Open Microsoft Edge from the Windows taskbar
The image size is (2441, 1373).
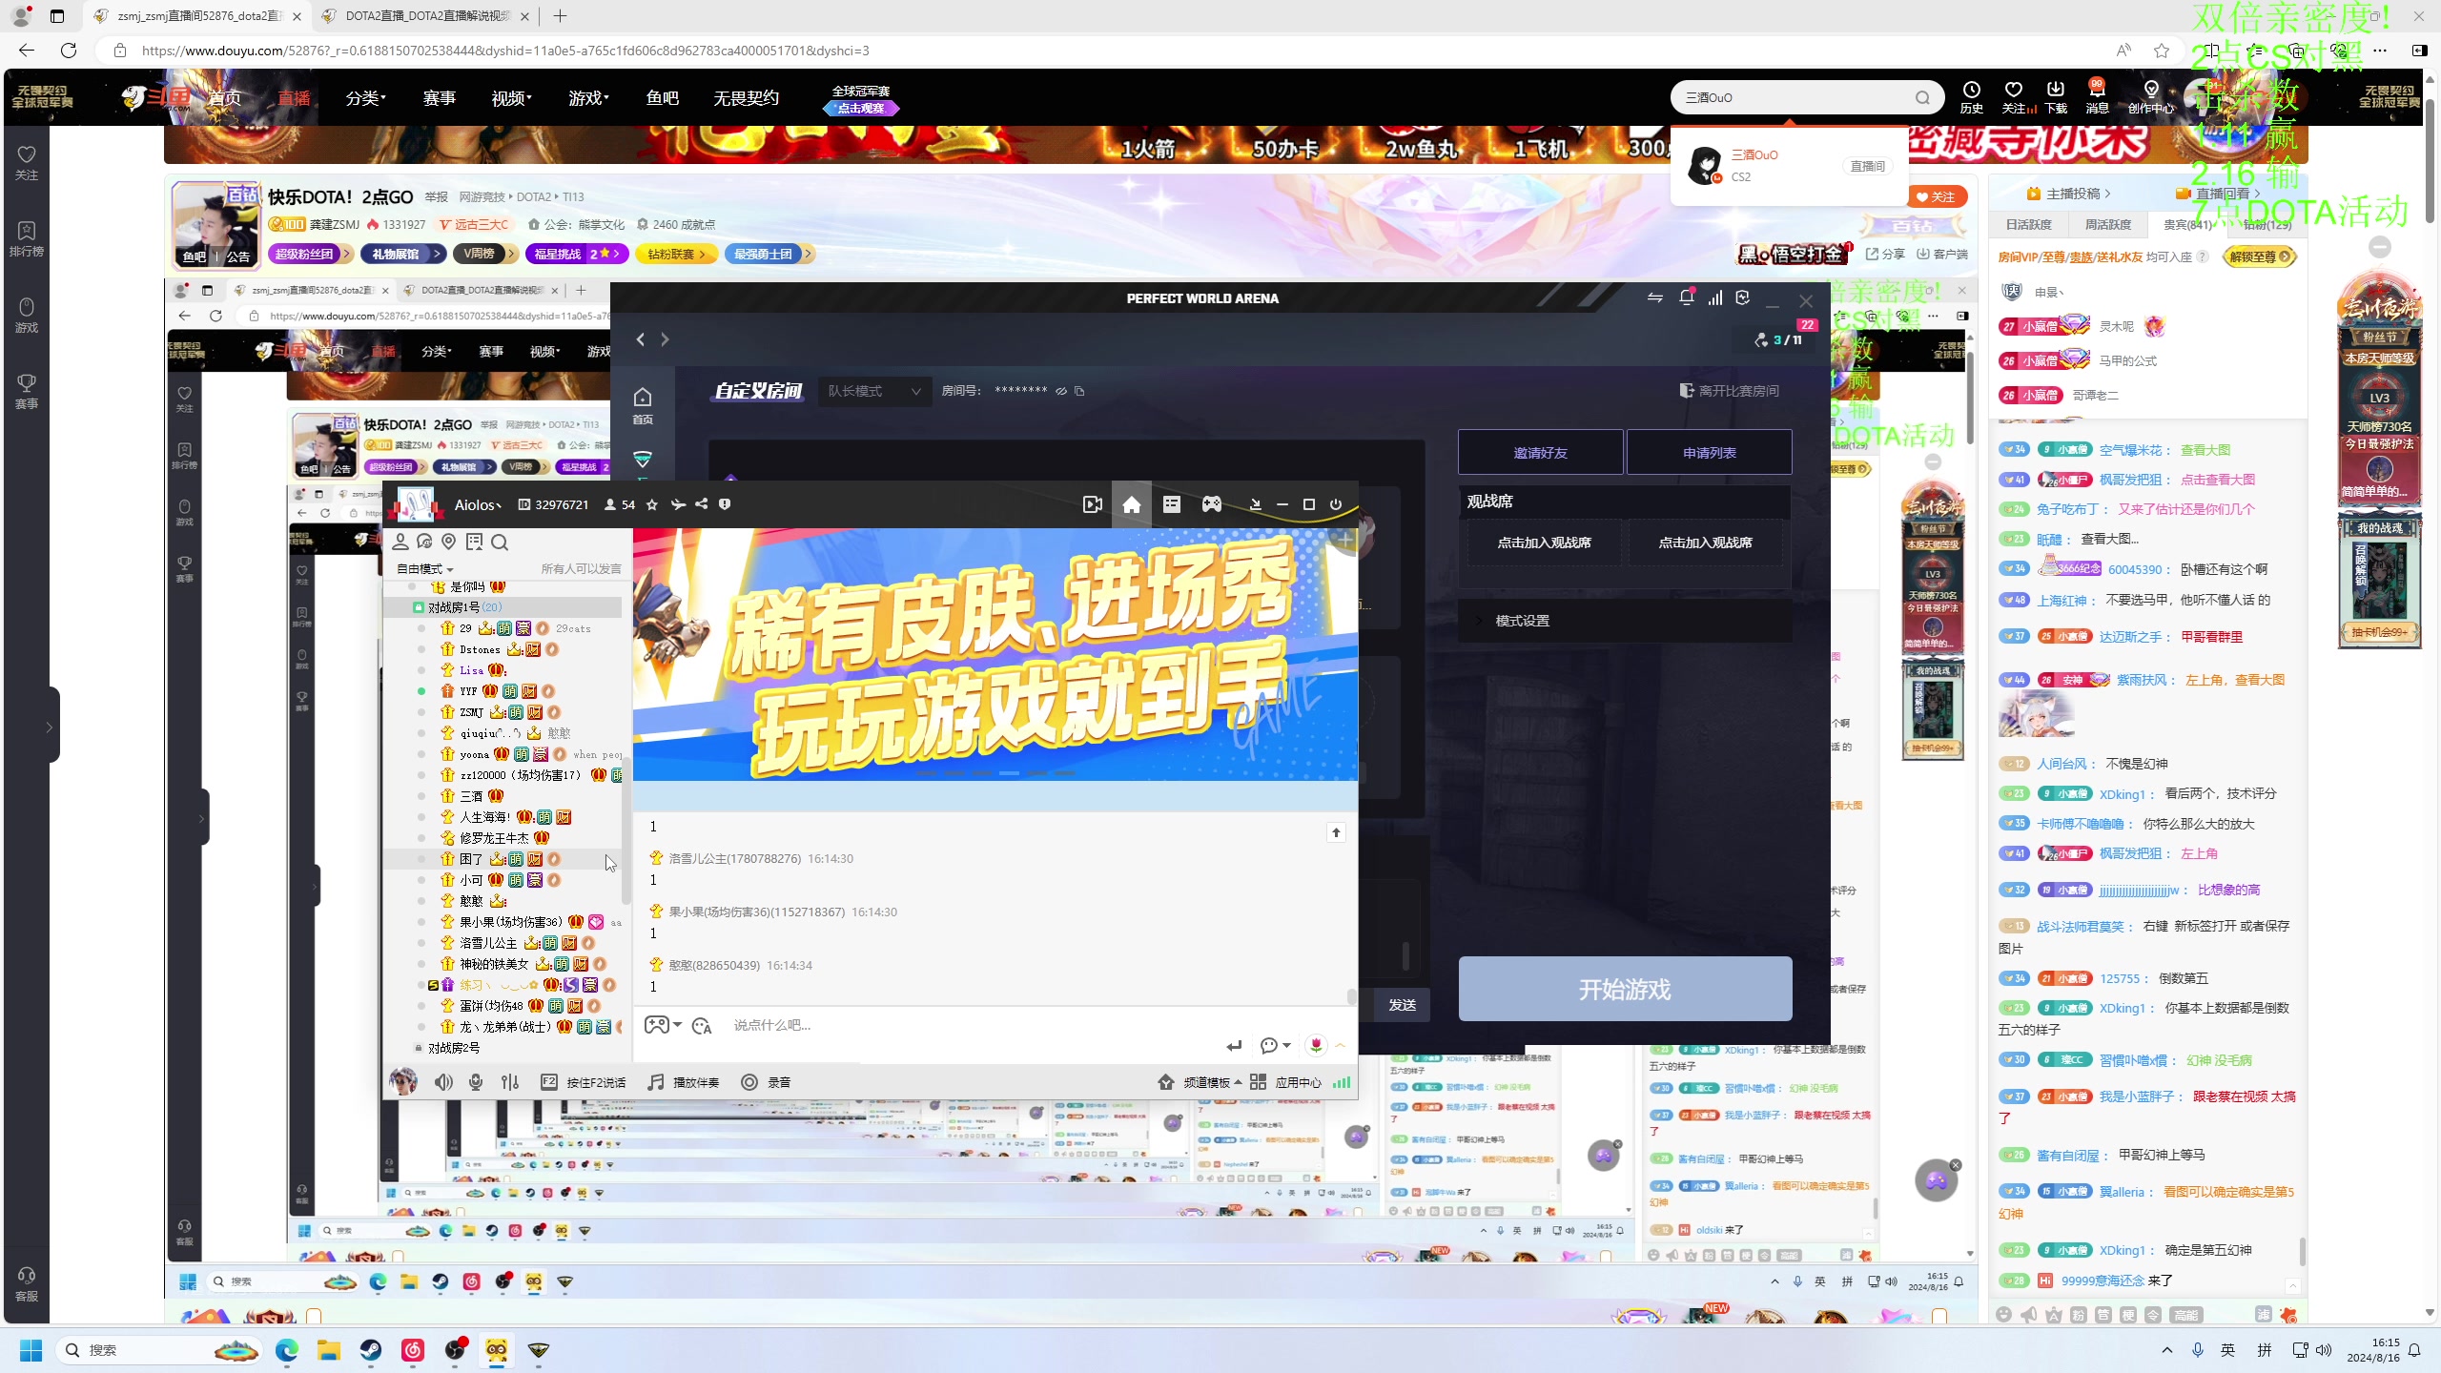287,1350
